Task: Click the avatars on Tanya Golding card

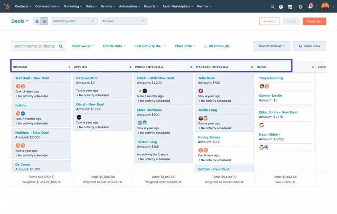Action: coord(264,86)
